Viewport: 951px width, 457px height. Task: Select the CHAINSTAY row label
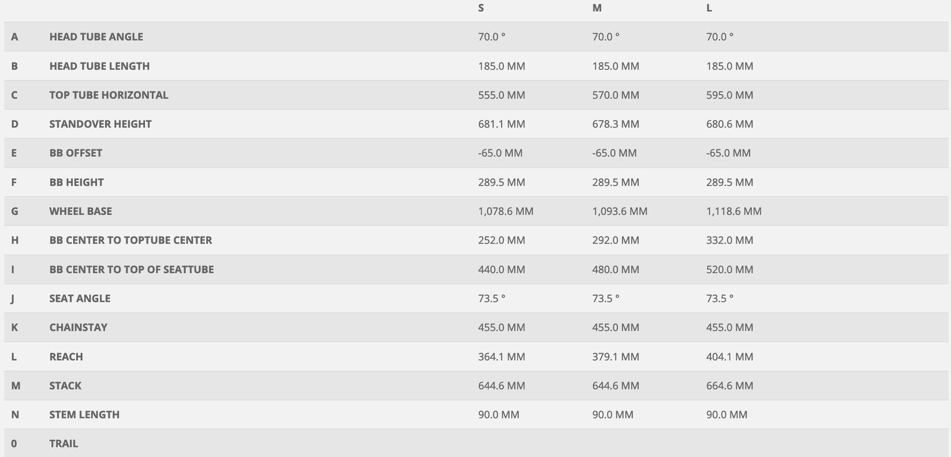[78, 327]
